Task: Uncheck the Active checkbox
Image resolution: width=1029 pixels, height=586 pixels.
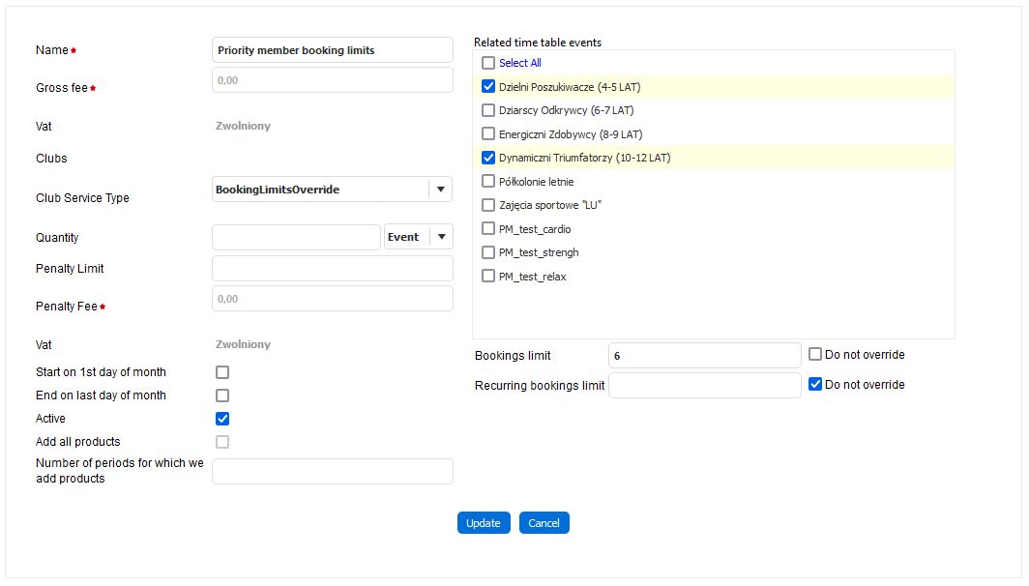Action: pyautogui.click(x=222, y=419)
